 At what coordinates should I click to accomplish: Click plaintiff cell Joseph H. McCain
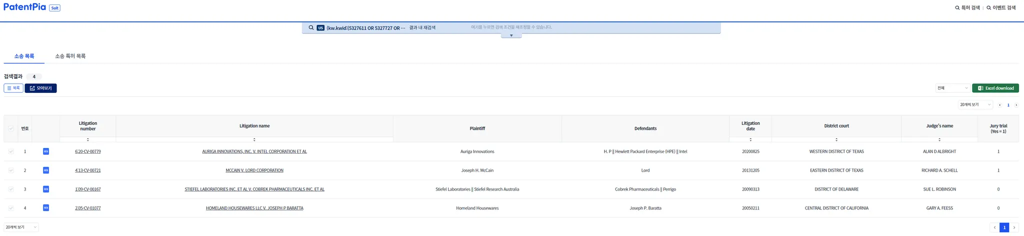477,171
